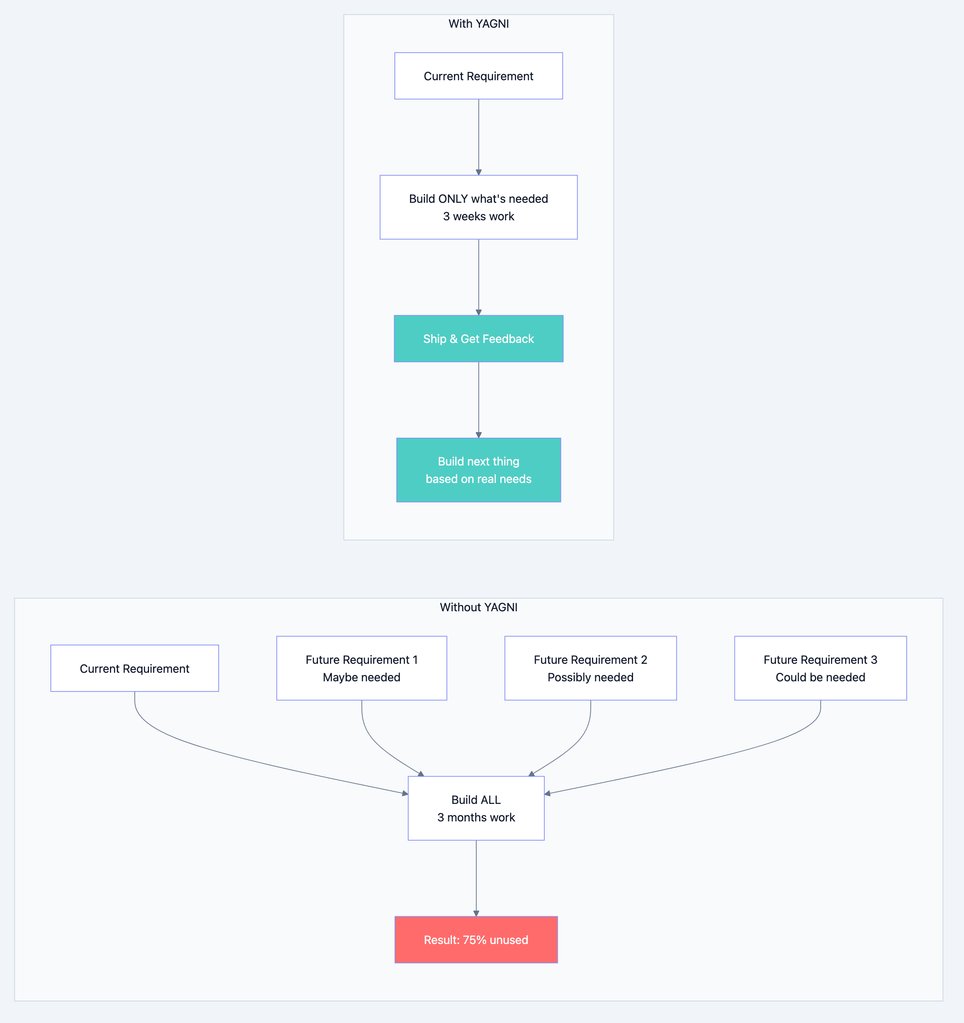Click the teal Ship & Get Feedback node

click(x=478, y=338)
